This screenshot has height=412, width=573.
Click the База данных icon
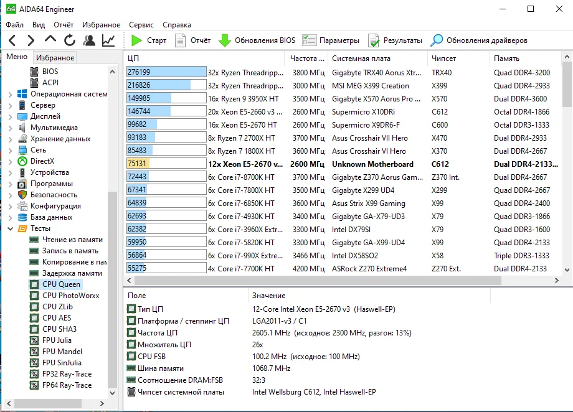[22, 217]
